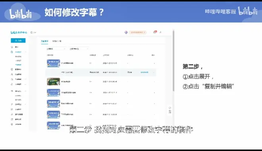Open the messages icon with red badge
262x151 pixels.
coord(155,32)
